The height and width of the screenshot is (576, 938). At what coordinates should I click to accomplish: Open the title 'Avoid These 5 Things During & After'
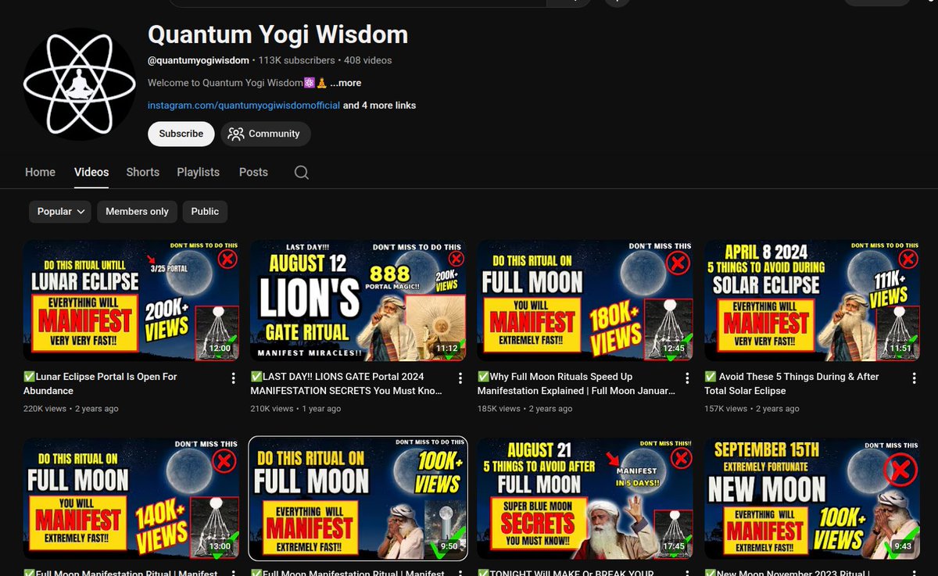tap(792, 384)
